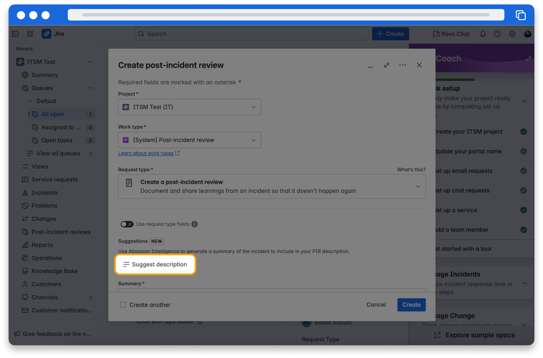Go to Service requests
This screenshot has width=543, height=358.
pos(55,180)
